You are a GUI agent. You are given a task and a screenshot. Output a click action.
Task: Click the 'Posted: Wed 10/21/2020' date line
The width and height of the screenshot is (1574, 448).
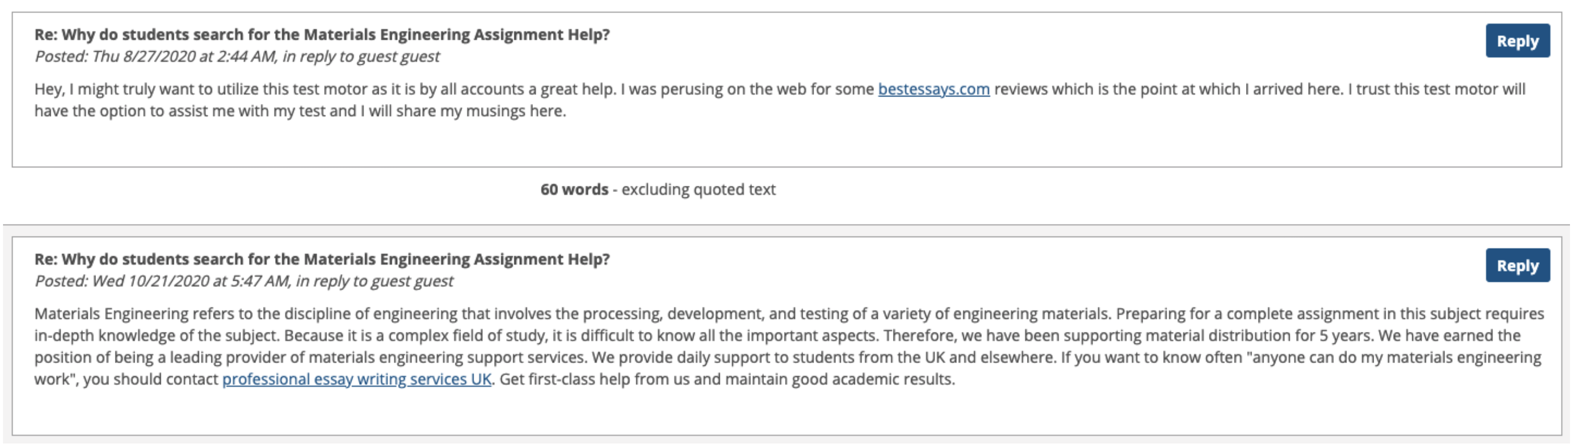[x=243, y=281]
